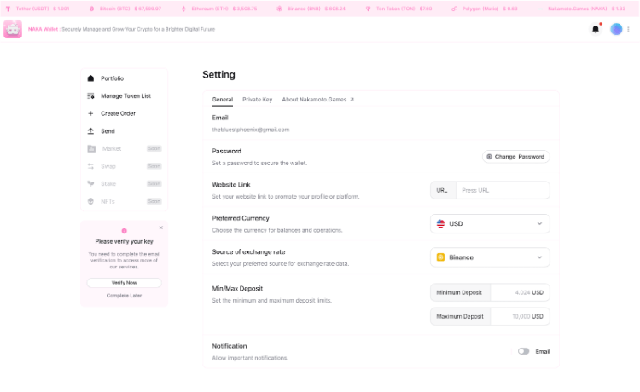This screenshot has height=392, width=640.
Task: Open Source of exchange rate Binance dropdown
Action: click(490, 257)
